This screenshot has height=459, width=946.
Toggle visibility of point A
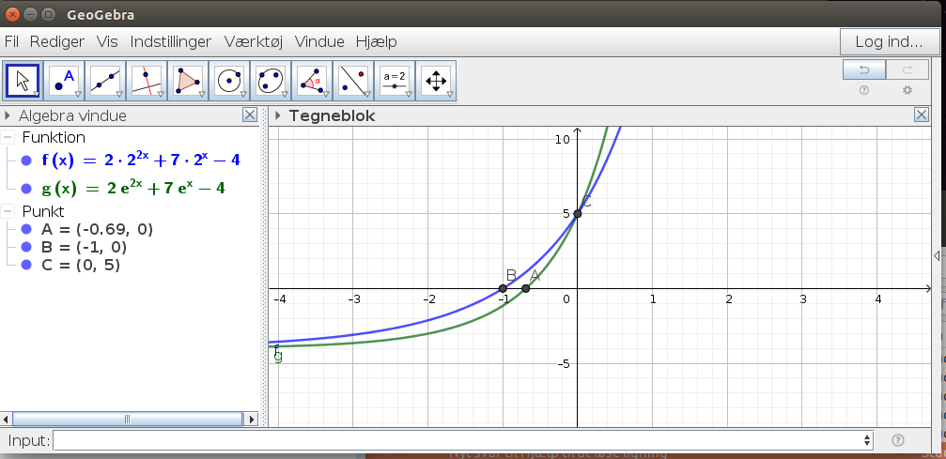[x=26, y=229]
